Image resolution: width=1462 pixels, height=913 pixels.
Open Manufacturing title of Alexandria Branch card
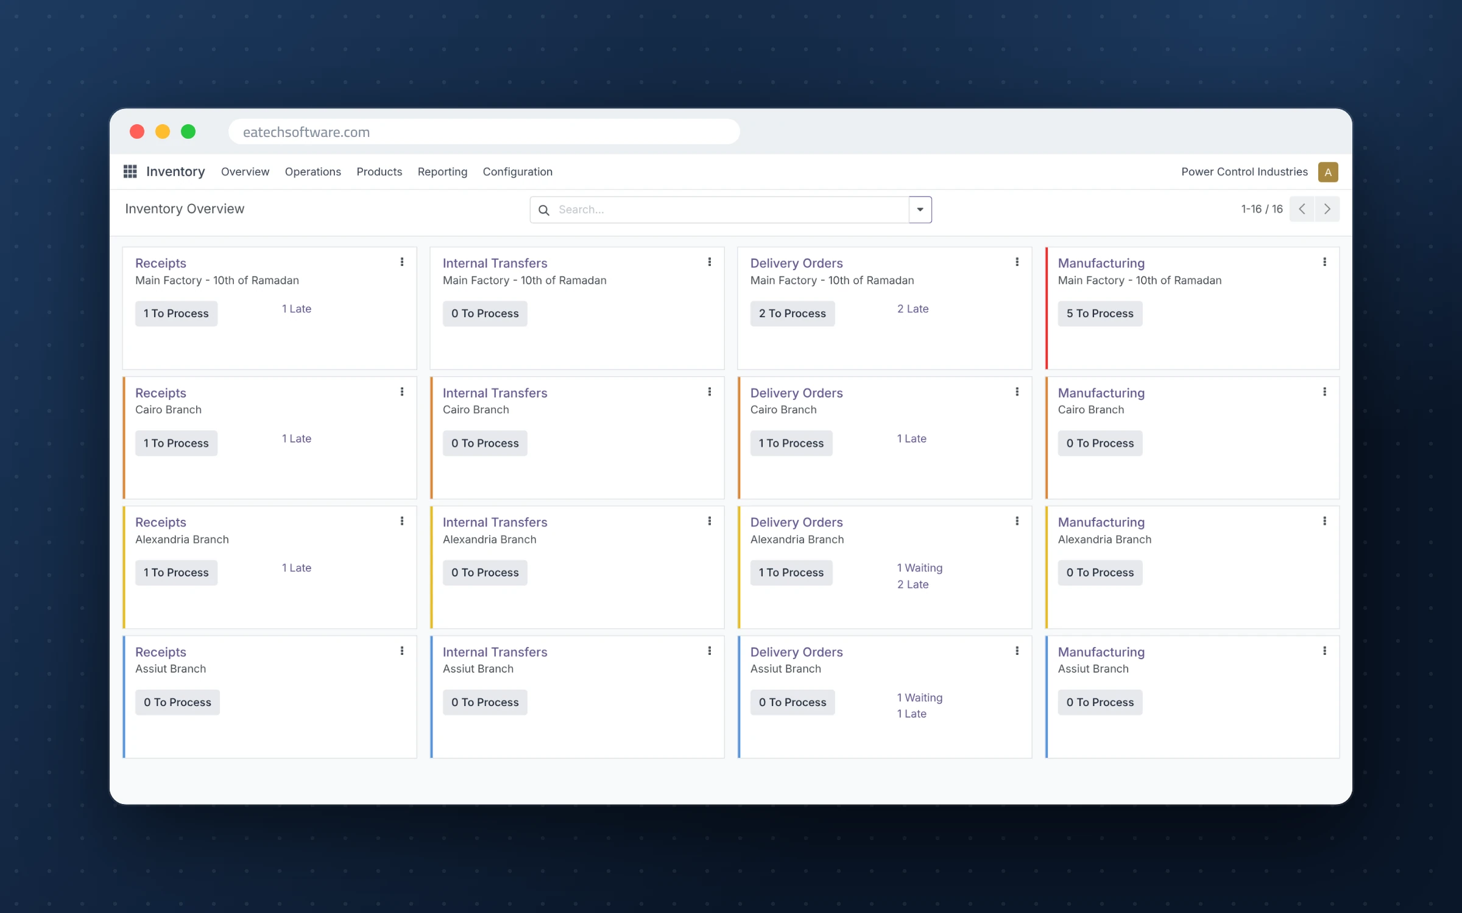tap(1101, 522)
